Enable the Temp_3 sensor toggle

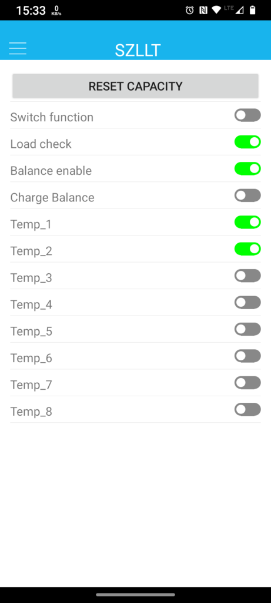(x=247, y=276)
